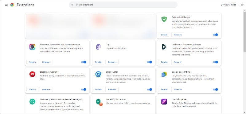Click the AdGuard AdBlocker shield icon
The height and width of the screenshot is (114, 246).
pos(164,19)
